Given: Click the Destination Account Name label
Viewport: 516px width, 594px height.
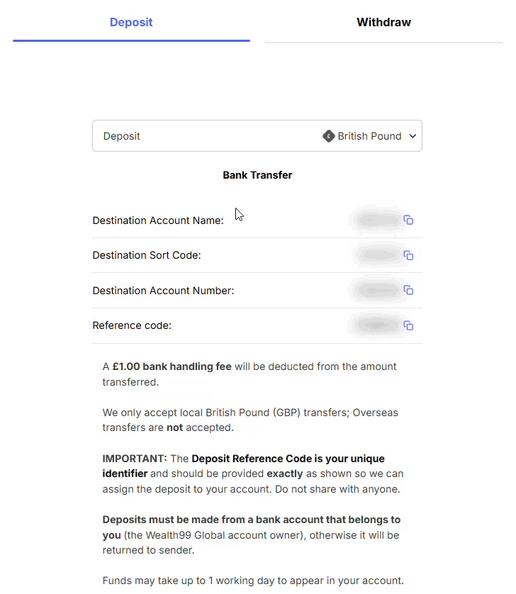Looking at the screenshot, I should (x=158, y=220).
